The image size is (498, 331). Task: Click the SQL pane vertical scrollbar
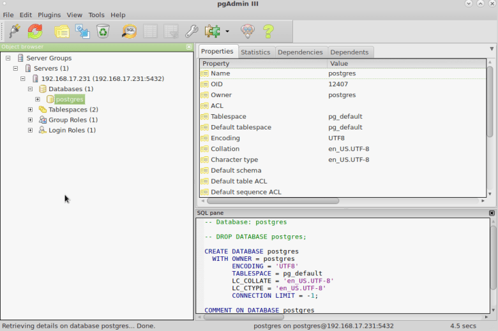click(493, 258)
